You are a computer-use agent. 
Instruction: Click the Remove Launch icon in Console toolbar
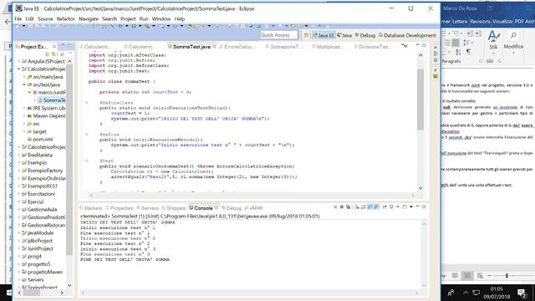pos(342,207)
